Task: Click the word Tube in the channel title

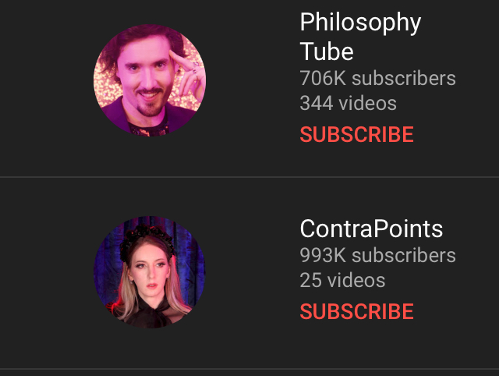Action: [x=327, y=51]
